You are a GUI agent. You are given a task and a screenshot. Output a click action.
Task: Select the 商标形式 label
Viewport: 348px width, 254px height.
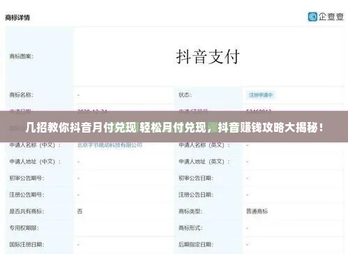tap(190, 228)
